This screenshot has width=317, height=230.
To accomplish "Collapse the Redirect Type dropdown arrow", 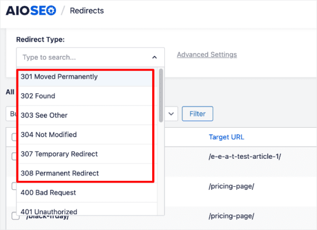I will pos(154,57).
